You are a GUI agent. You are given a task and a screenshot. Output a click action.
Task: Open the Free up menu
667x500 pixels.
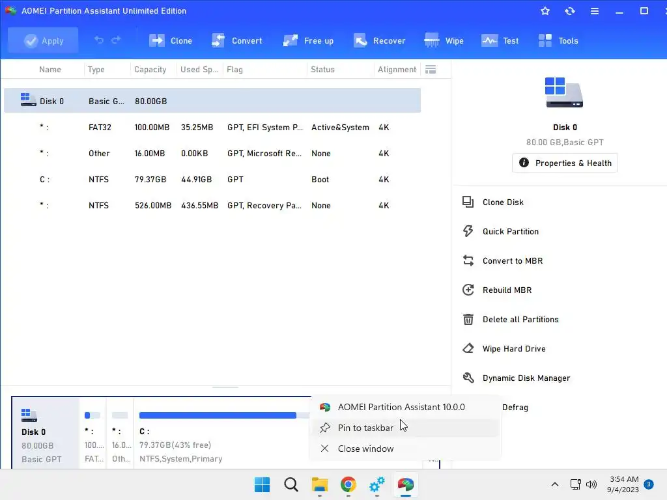click(308, 41)
